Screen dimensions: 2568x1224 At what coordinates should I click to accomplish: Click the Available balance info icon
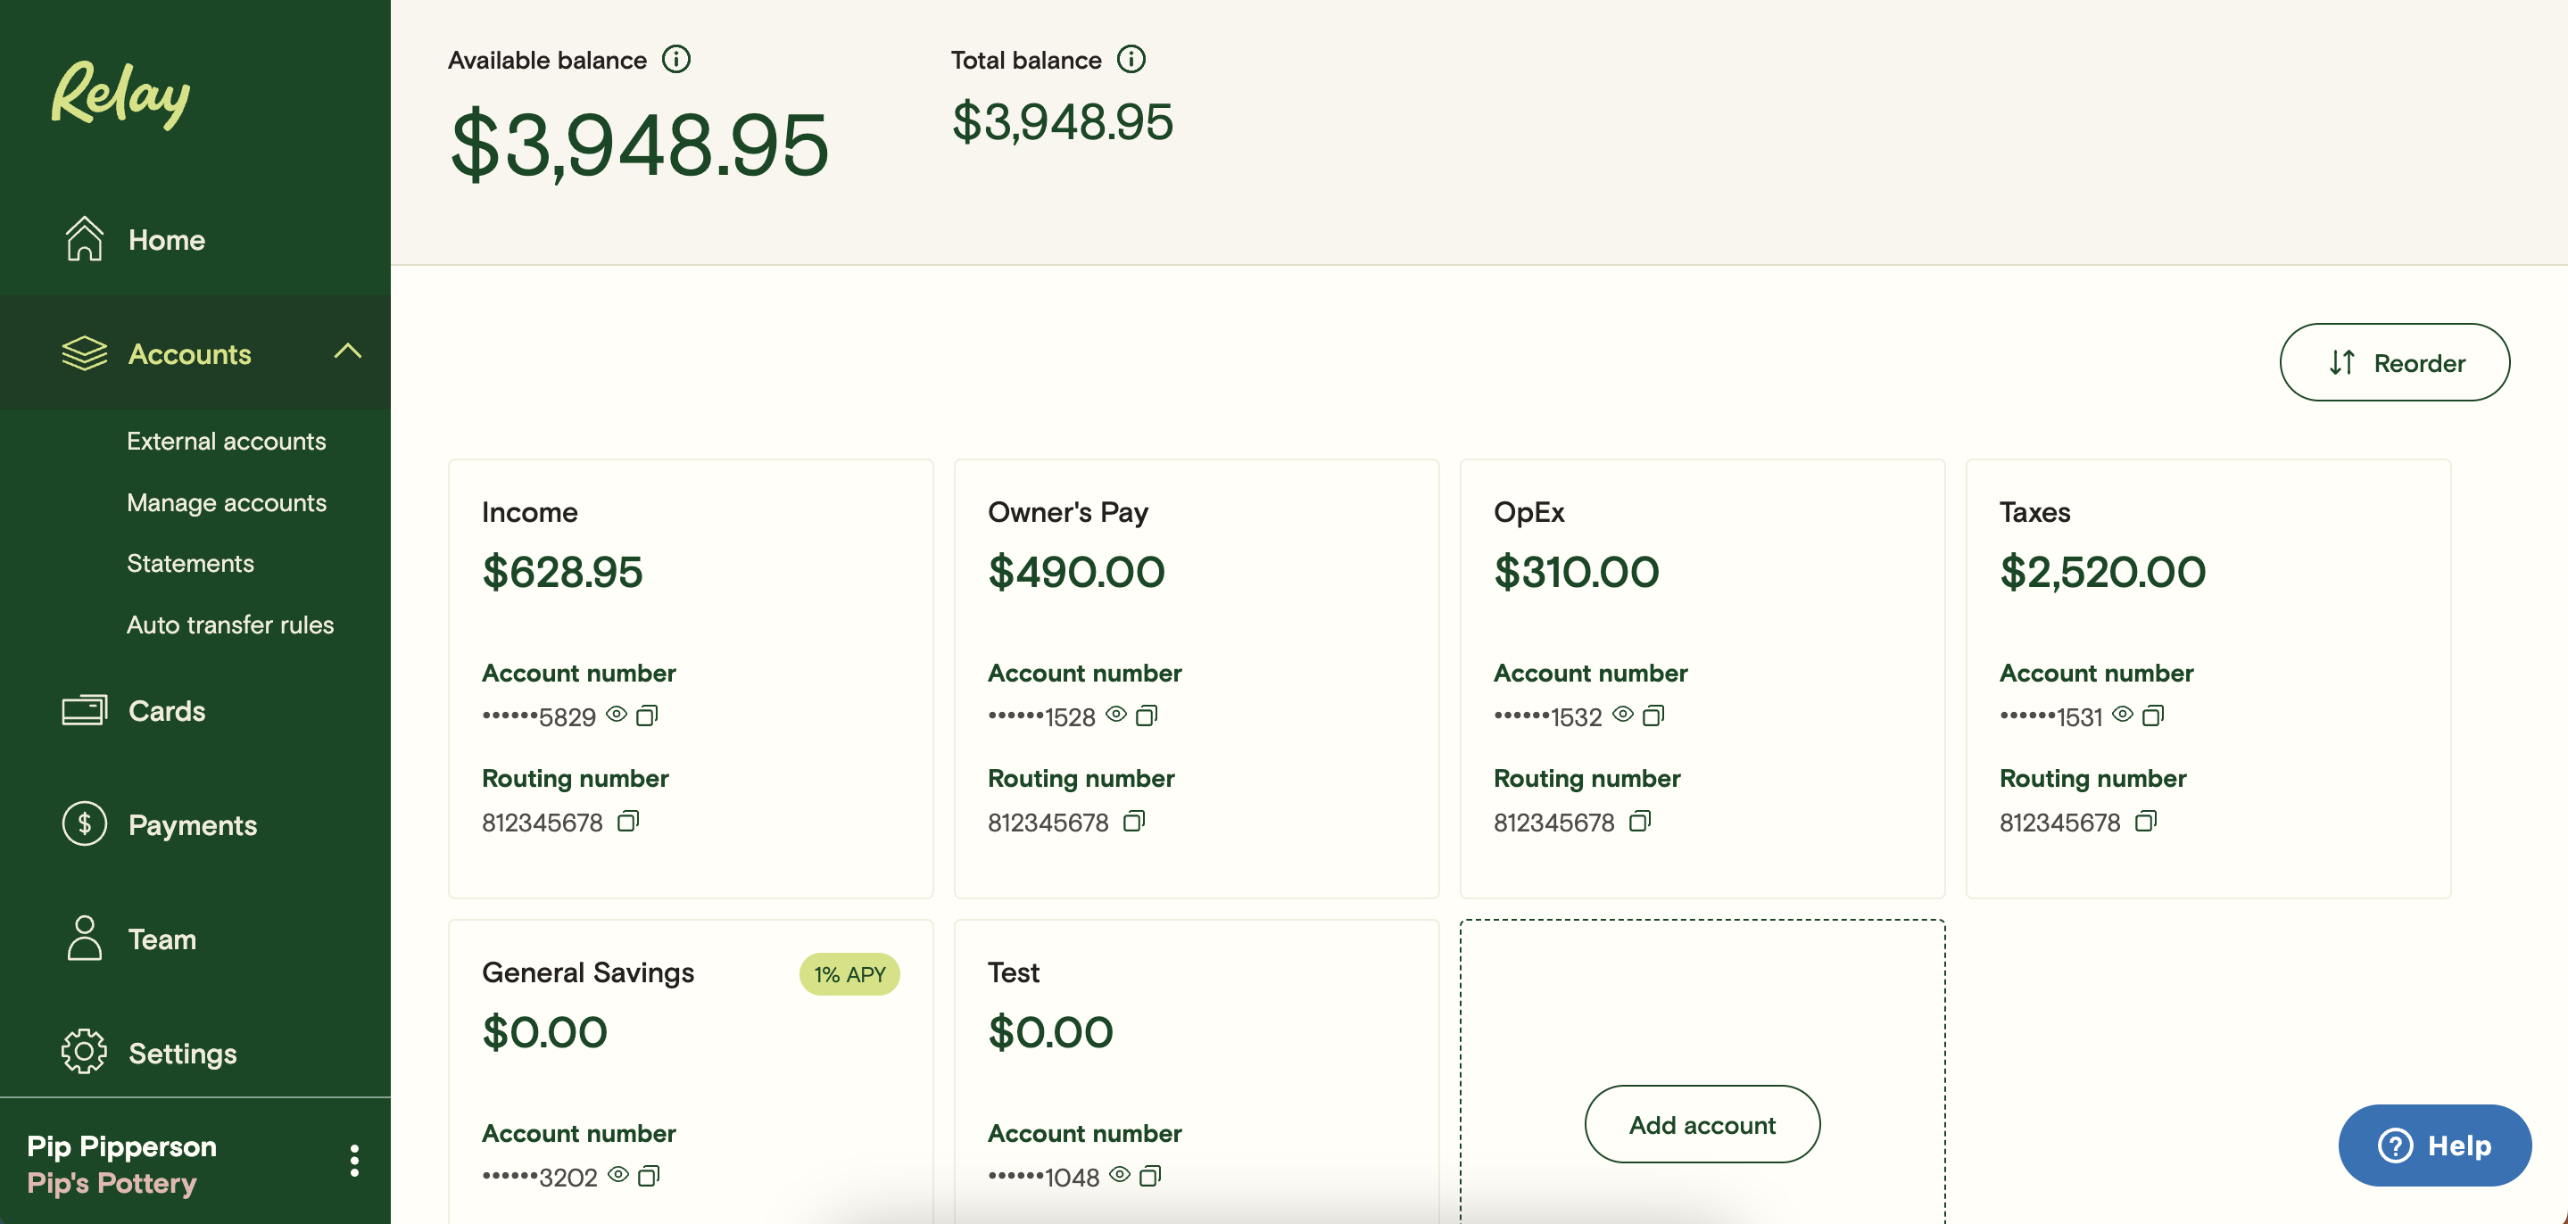[x=675, y=60]
